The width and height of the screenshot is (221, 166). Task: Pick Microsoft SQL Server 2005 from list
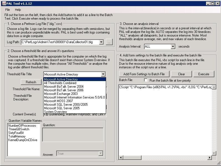(x=62, y=108)
